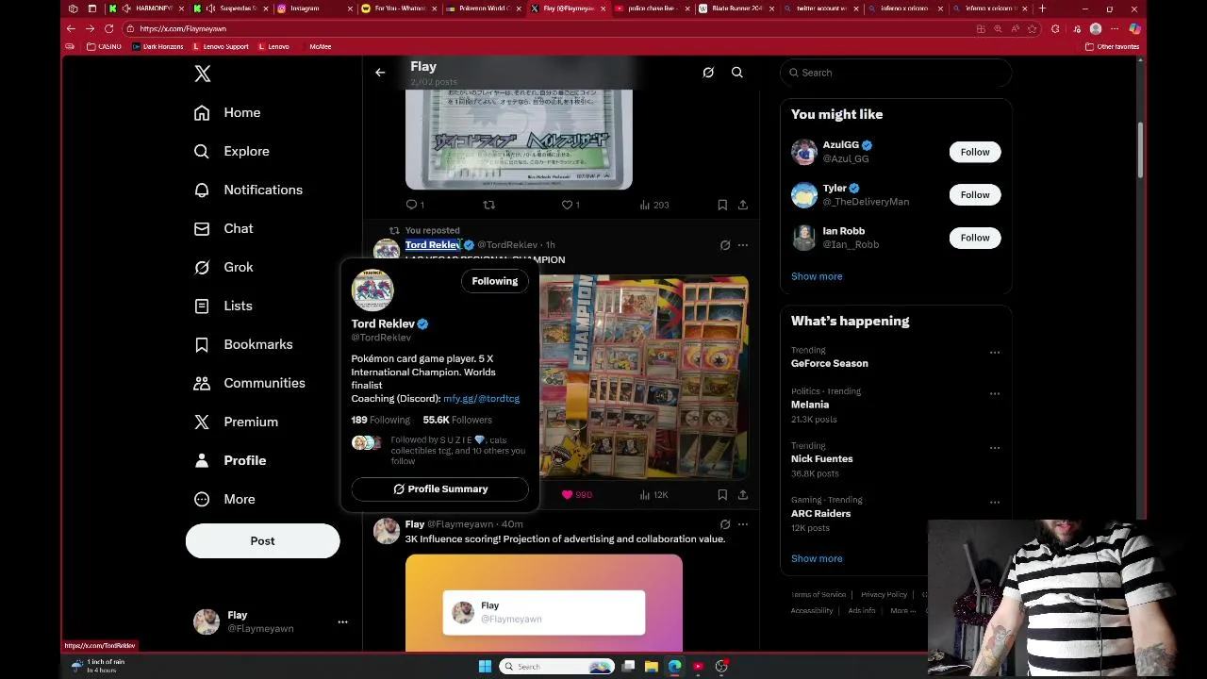Open Tord Reklev name in hover card
Screen dimensions: 1207x679
click(383, 323)
